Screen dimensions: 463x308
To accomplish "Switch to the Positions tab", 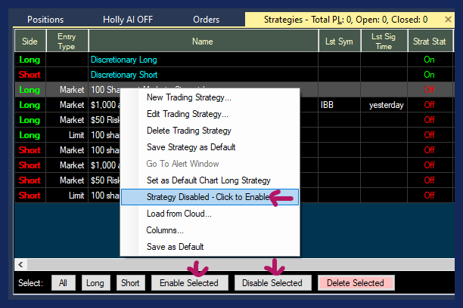I will 45,20.
